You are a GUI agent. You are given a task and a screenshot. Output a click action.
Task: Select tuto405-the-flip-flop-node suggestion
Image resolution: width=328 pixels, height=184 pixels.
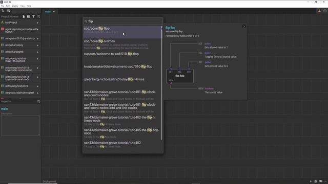tap(122, 133)
